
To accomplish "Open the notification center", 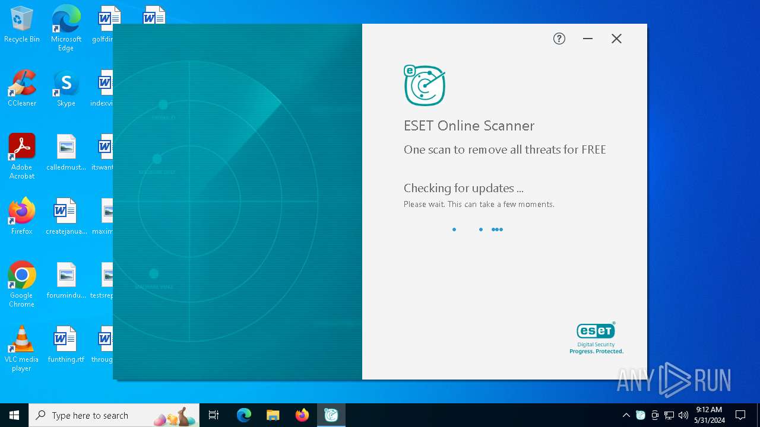I will click(x=740, y=415).
